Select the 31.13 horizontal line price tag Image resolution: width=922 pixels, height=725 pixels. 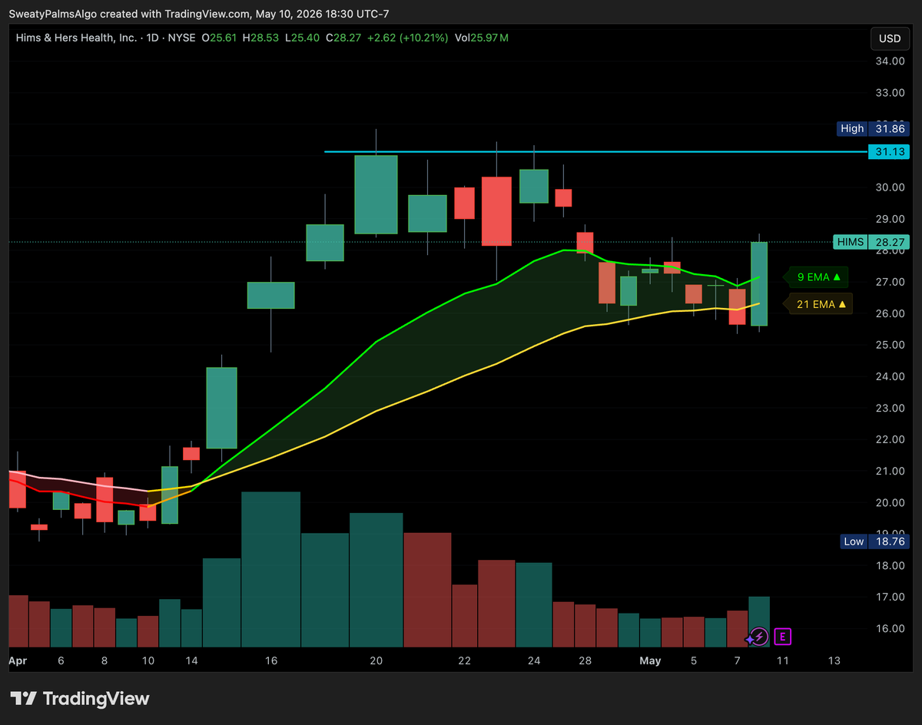tap(887, 152)
